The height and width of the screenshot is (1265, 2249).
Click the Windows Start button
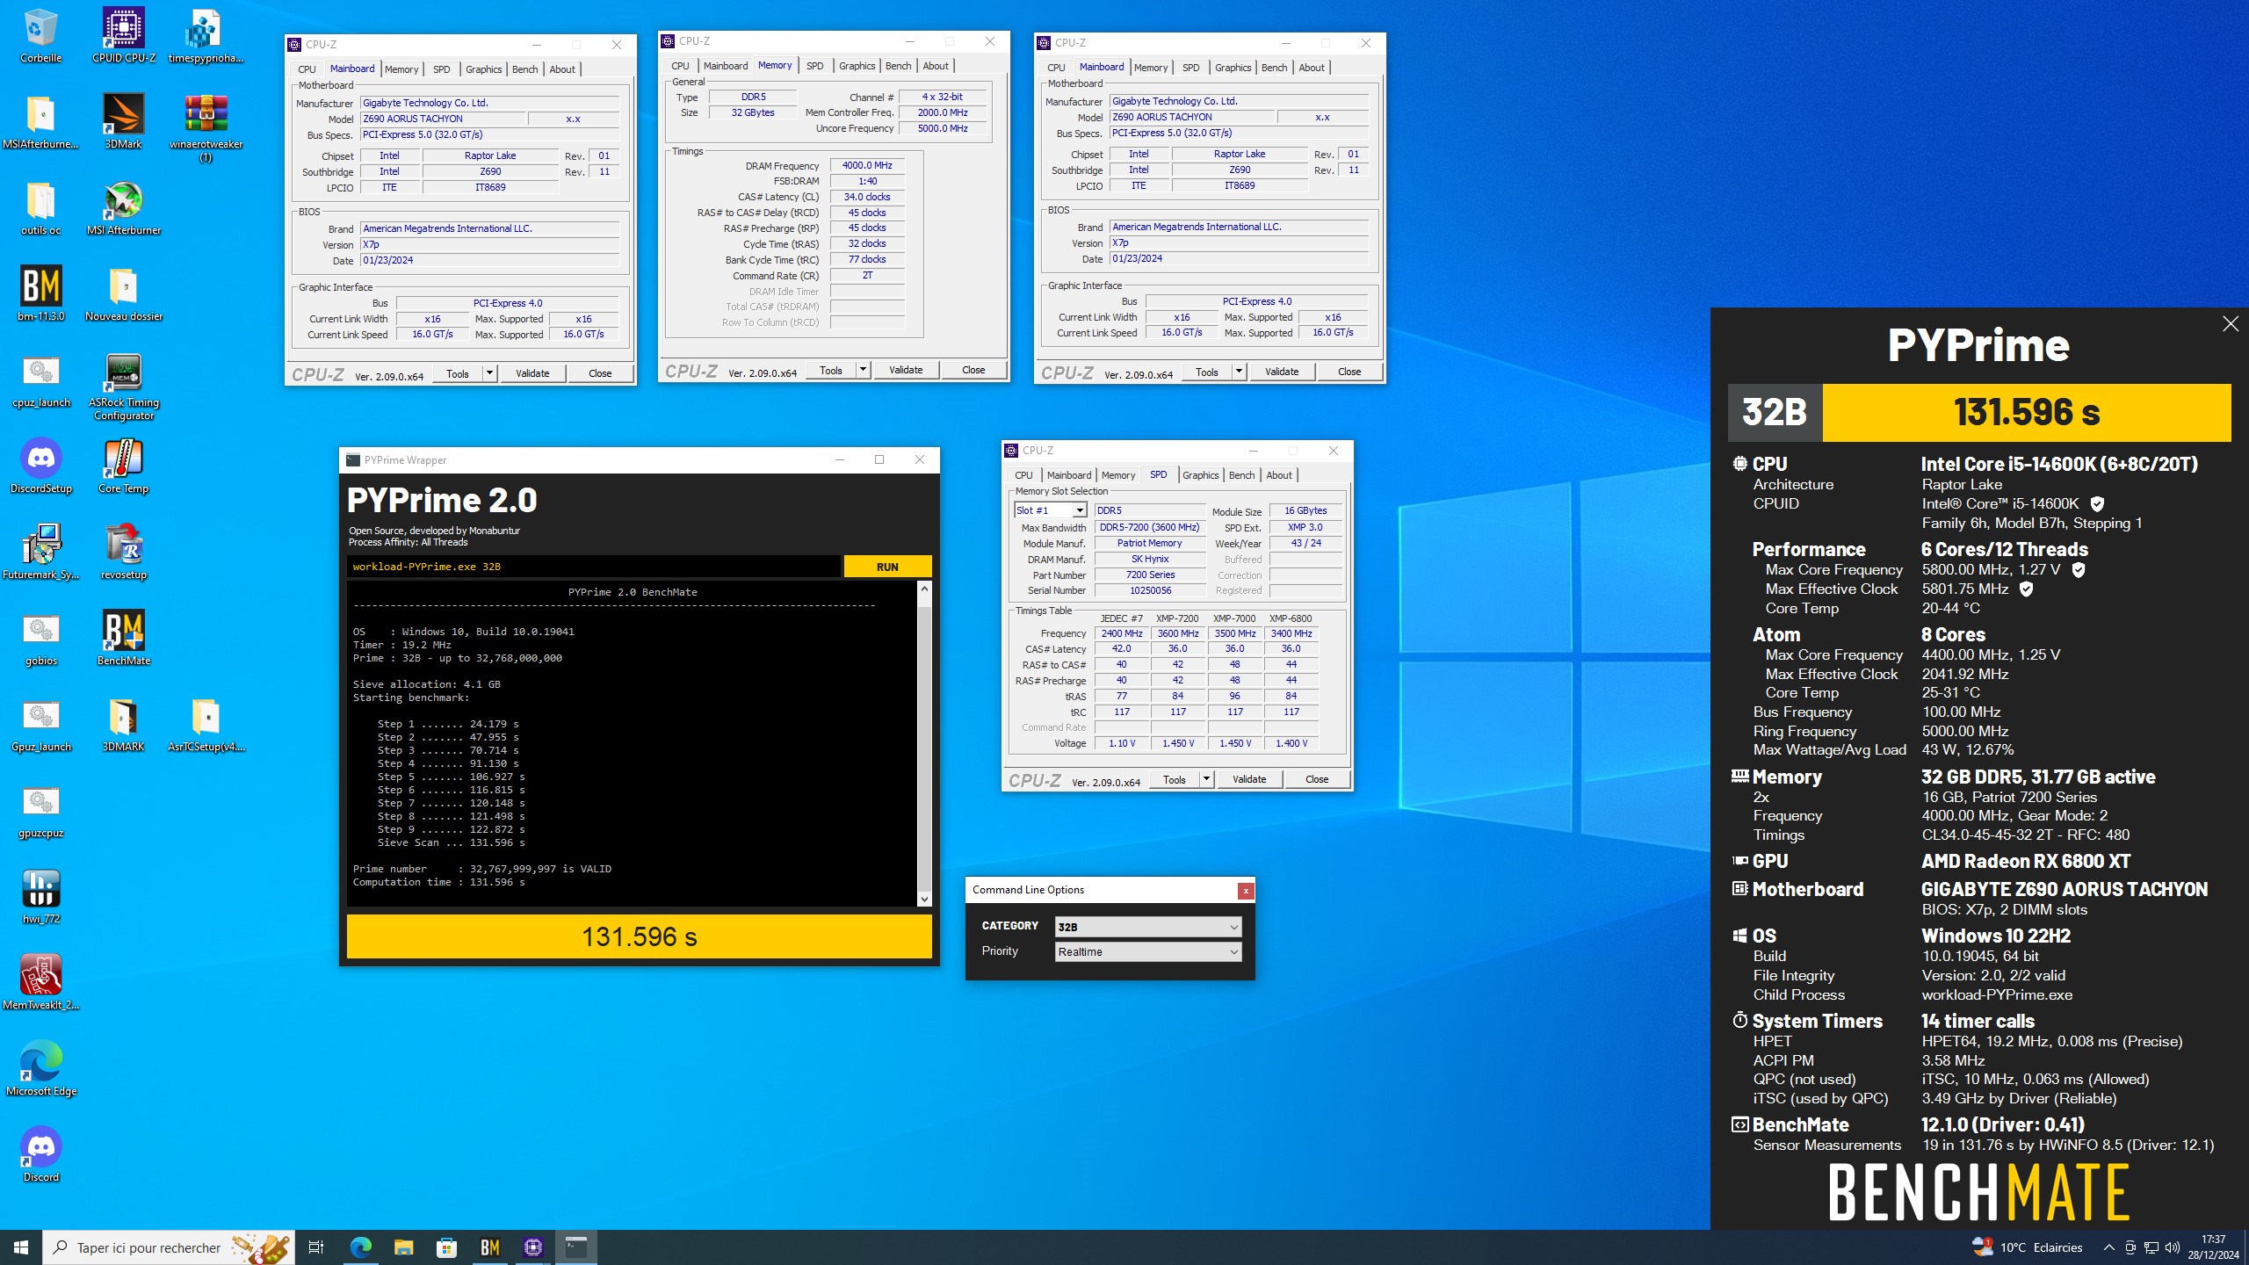point(21,1247)
